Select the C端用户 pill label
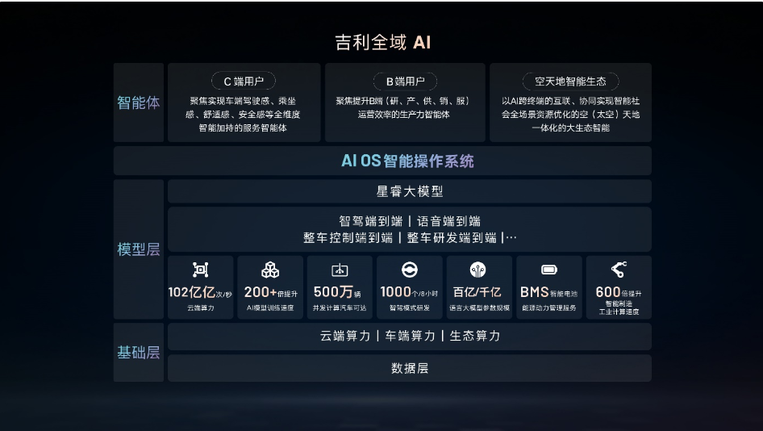This screenshot has height=431, width=763. pyautogui.click(x=244, y=81)
